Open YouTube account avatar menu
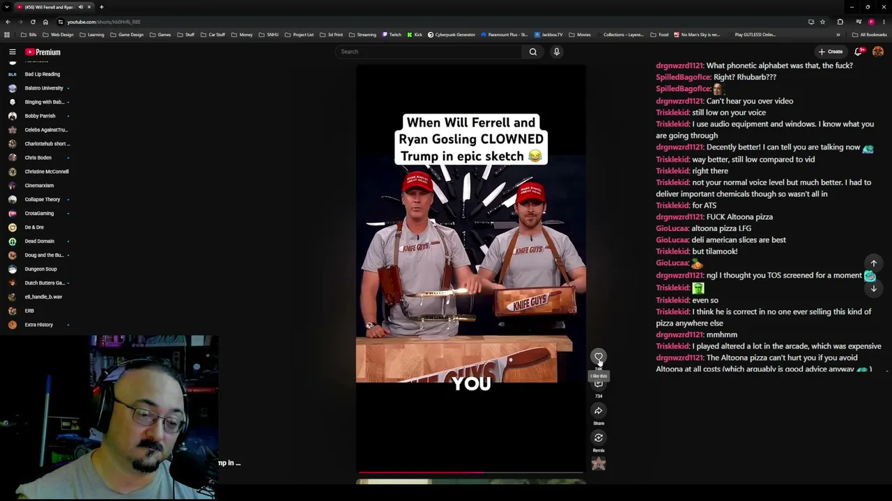The height and width of the screenshot is (501, 892). [x=878, y=51]
